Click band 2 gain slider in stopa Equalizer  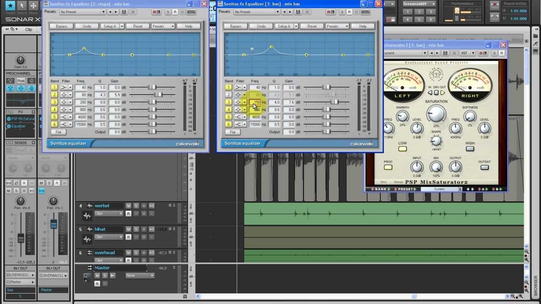(159, 95)
